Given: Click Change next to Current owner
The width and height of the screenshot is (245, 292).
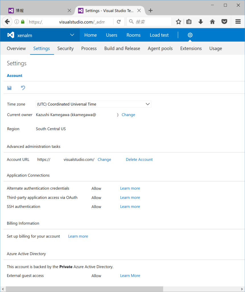Looking at the screenshot, I should coord(128,115).
